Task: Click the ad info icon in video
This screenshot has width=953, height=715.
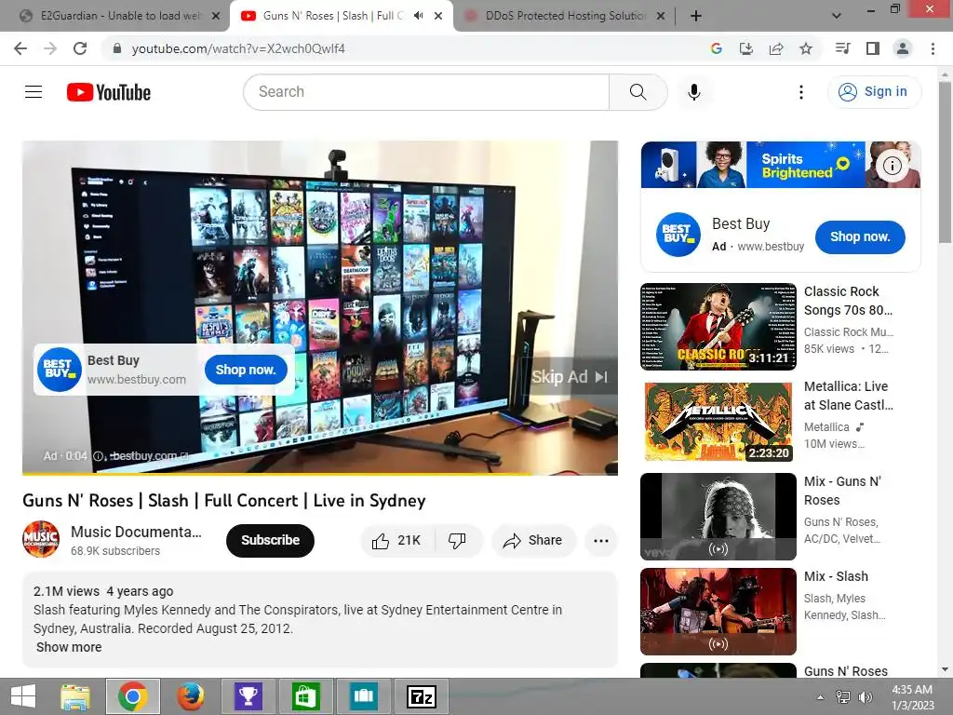Action: 98,456
